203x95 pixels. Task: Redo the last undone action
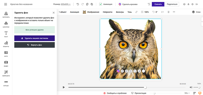click(x=82, y=4)
